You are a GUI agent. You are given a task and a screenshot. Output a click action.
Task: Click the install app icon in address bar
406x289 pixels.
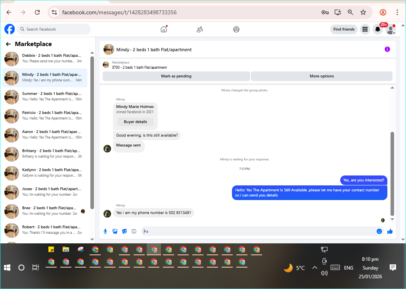pyautogui.click(x=338, y=12)
